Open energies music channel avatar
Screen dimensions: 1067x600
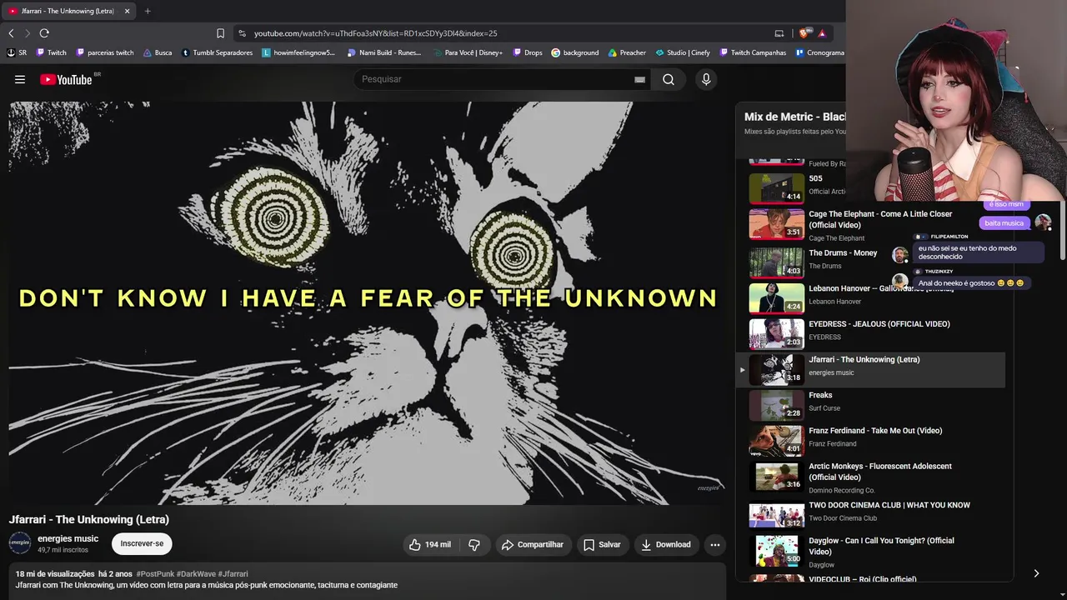point(20,543)
